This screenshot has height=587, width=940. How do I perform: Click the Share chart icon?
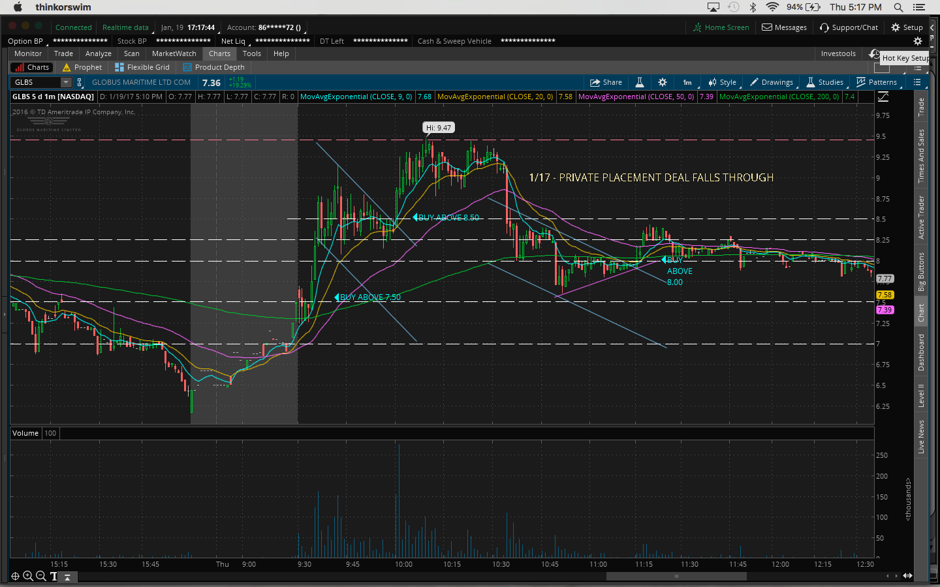(606, 82)
